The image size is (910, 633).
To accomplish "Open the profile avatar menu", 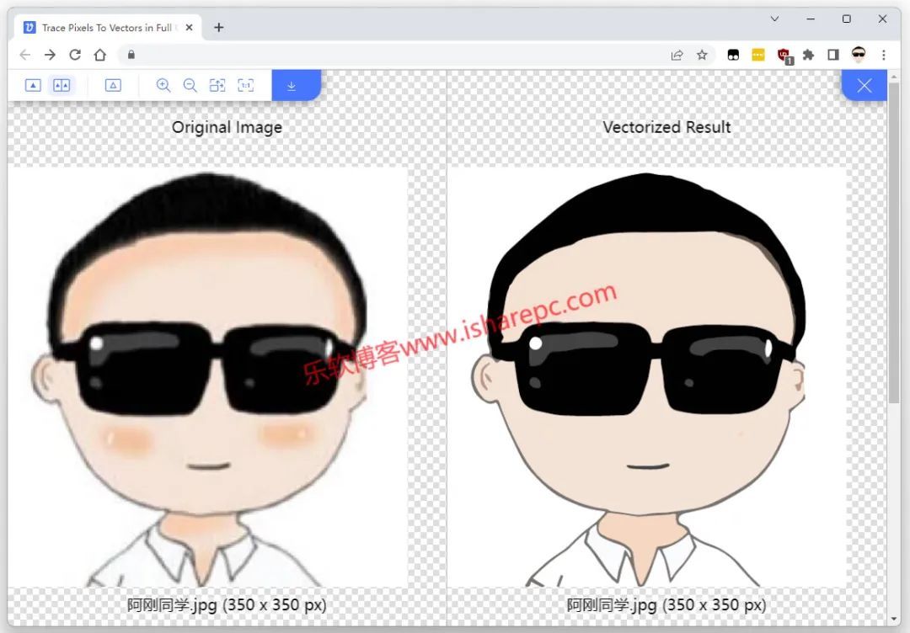I will point(859,55).
